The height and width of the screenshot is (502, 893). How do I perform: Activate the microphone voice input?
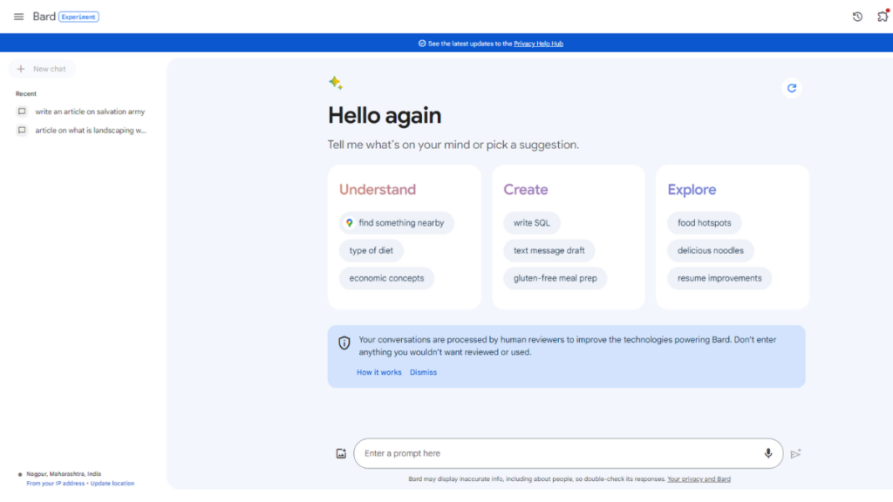point(768,453)
